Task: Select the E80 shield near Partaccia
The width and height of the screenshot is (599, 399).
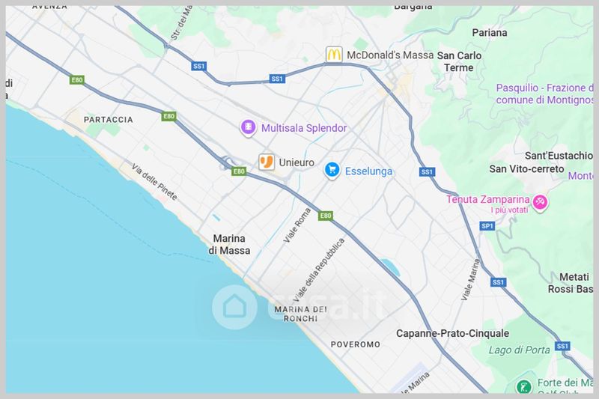Action: point(169,116)
